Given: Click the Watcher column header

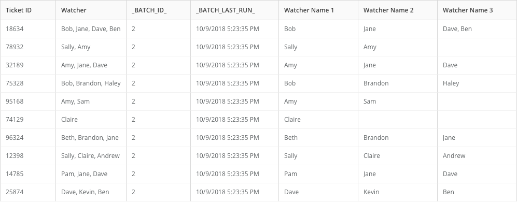Looking at the screenshot, I should [x=91, y=10].
